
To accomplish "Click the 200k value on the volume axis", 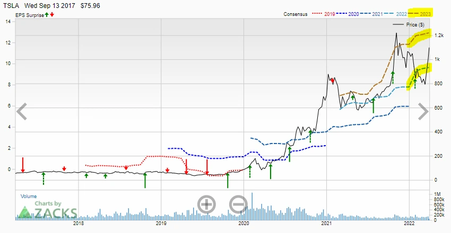I will click(x=439, y=215).
